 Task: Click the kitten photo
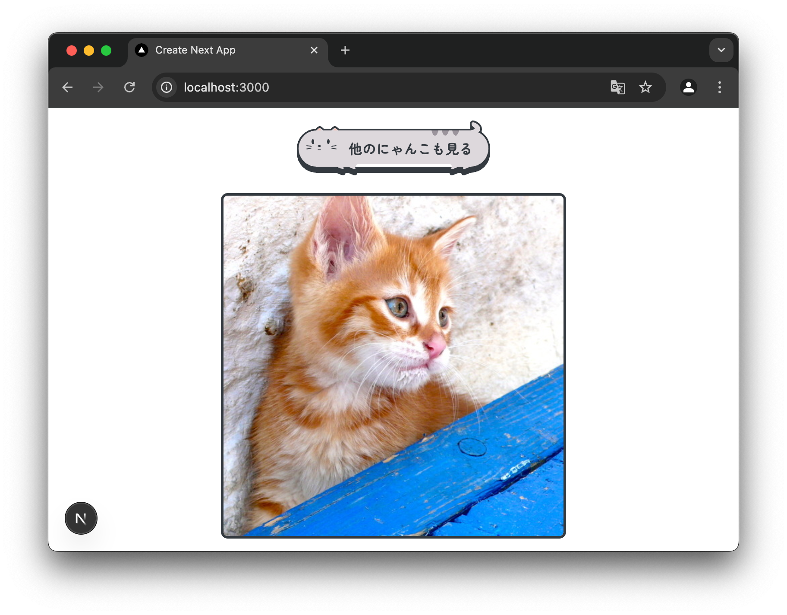point(393,366)
